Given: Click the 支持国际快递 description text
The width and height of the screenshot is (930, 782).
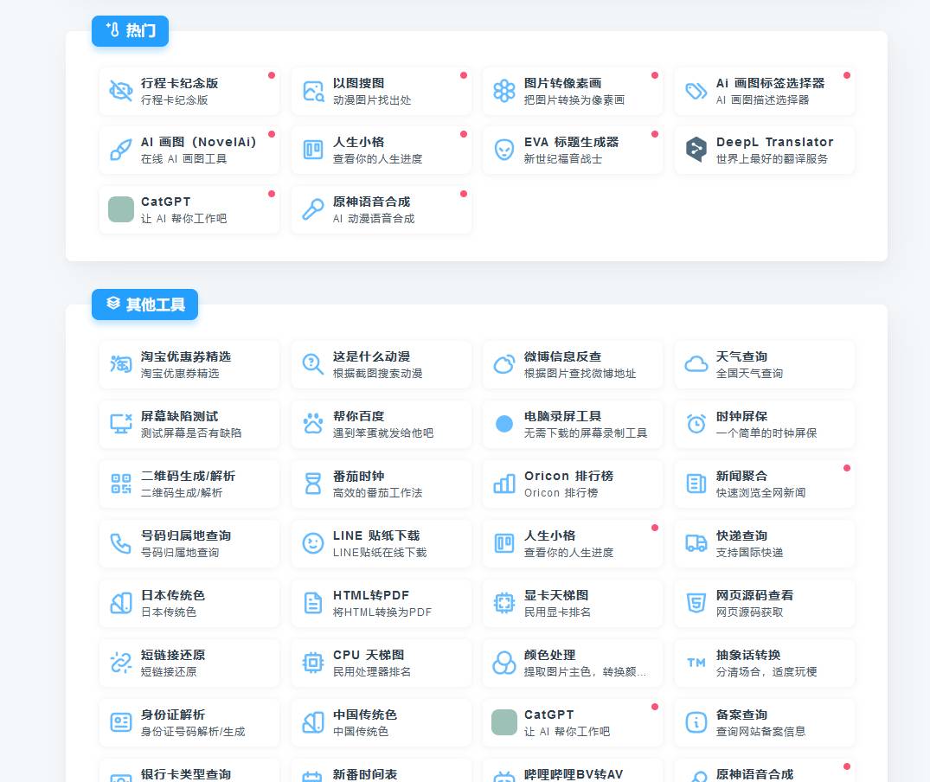Looking at the screenshot, I should coord(750,553).
